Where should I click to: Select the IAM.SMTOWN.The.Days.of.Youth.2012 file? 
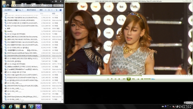(x=33, y=86)
